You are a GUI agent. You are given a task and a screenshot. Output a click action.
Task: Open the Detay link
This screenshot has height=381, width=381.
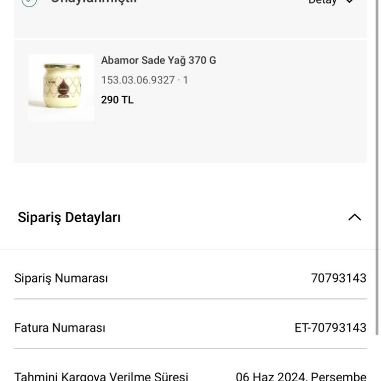point(322,2)
